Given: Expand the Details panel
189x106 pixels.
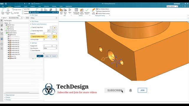Looking at the screenshot, I should coord(5,97).
